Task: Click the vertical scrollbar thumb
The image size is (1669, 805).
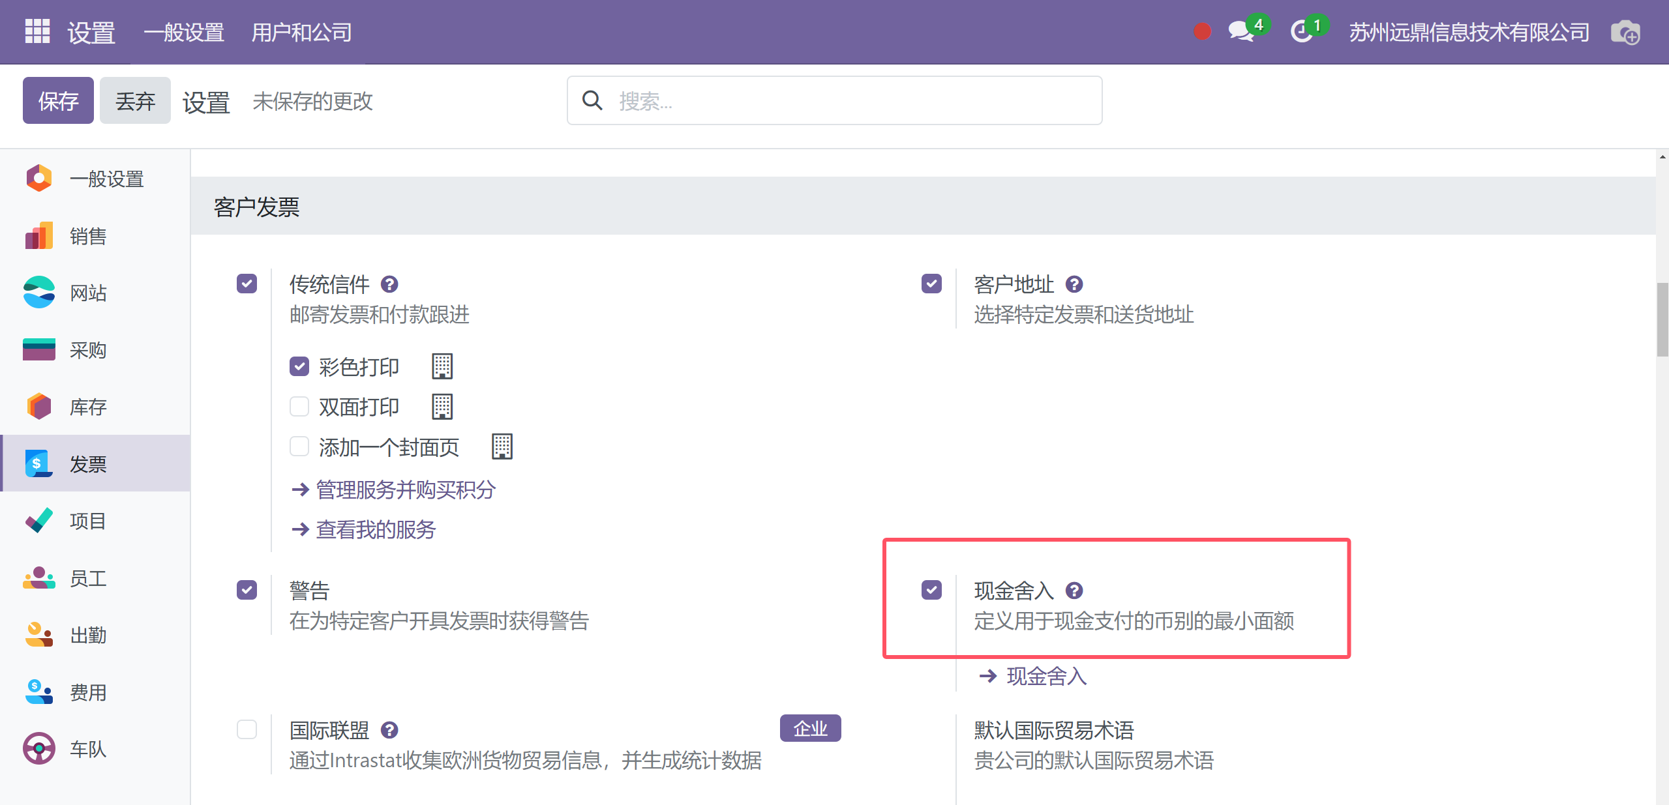Action: [1662, 319]
